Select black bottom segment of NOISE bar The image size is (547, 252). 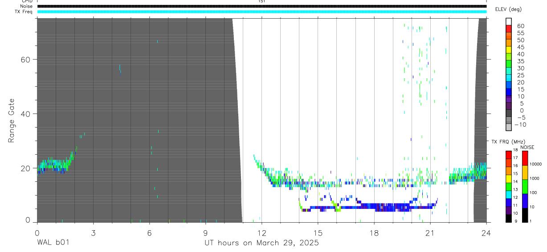pos(525,215)
